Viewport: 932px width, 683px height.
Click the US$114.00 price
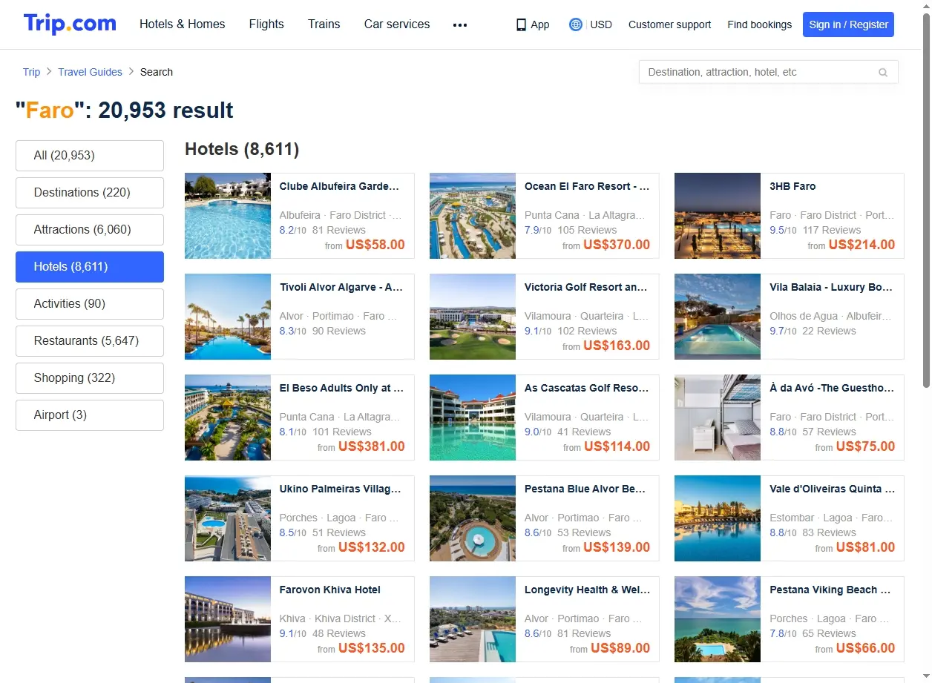617,446
